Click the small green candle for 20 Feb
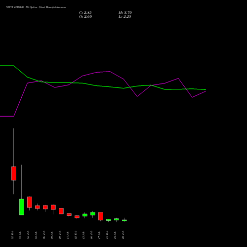Image resolution: width=247 pixels, height=247 pixels. [124, 220]
